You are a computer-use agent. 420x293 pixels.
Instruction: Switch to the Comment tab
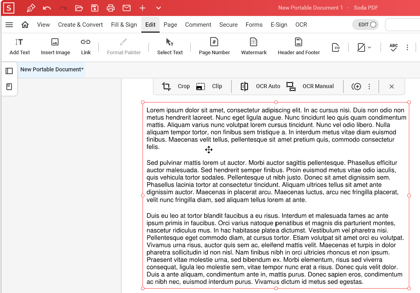pyautogui.click(x=198, y=25)
